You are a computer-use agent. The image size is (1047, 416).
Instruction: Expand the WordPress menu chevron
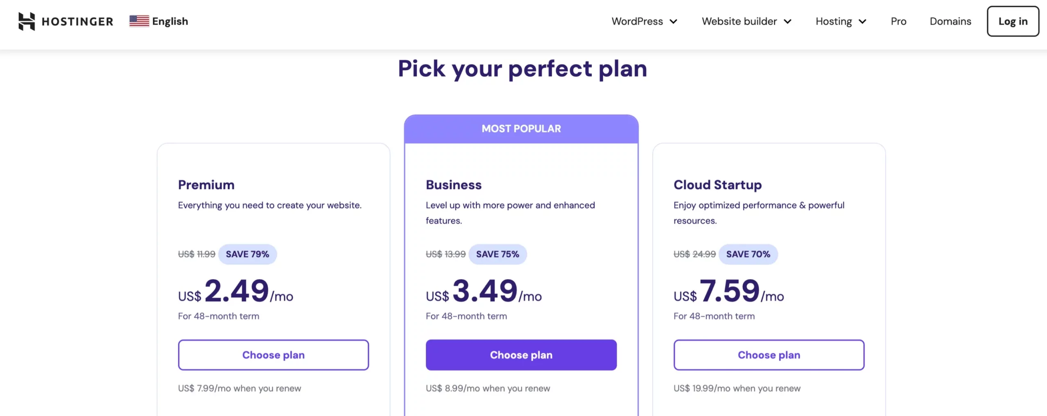pyautogui.click(x=673, y=22)
